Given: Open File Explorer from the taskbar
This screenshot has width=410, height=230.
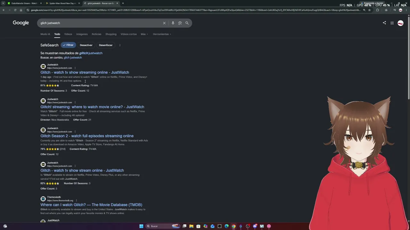Looking at the screenshot, I should 191,226.
